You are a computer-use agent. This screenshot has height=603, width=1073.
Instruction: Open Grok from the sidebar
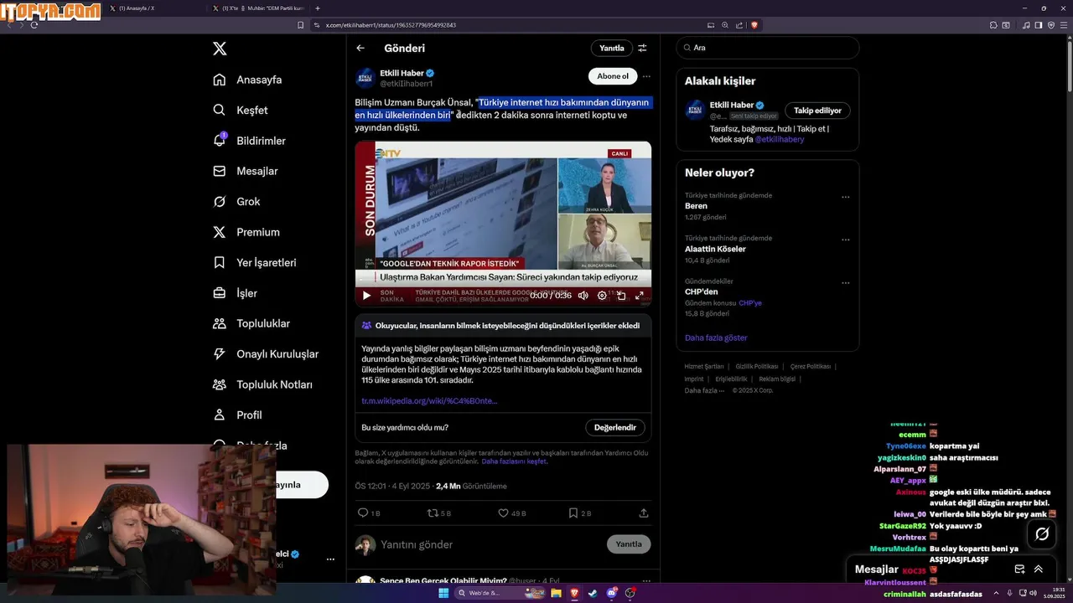[236, 202]
